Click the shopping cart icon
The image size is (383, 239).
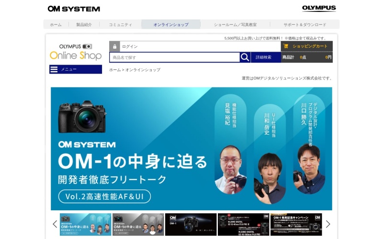(286, 46)
